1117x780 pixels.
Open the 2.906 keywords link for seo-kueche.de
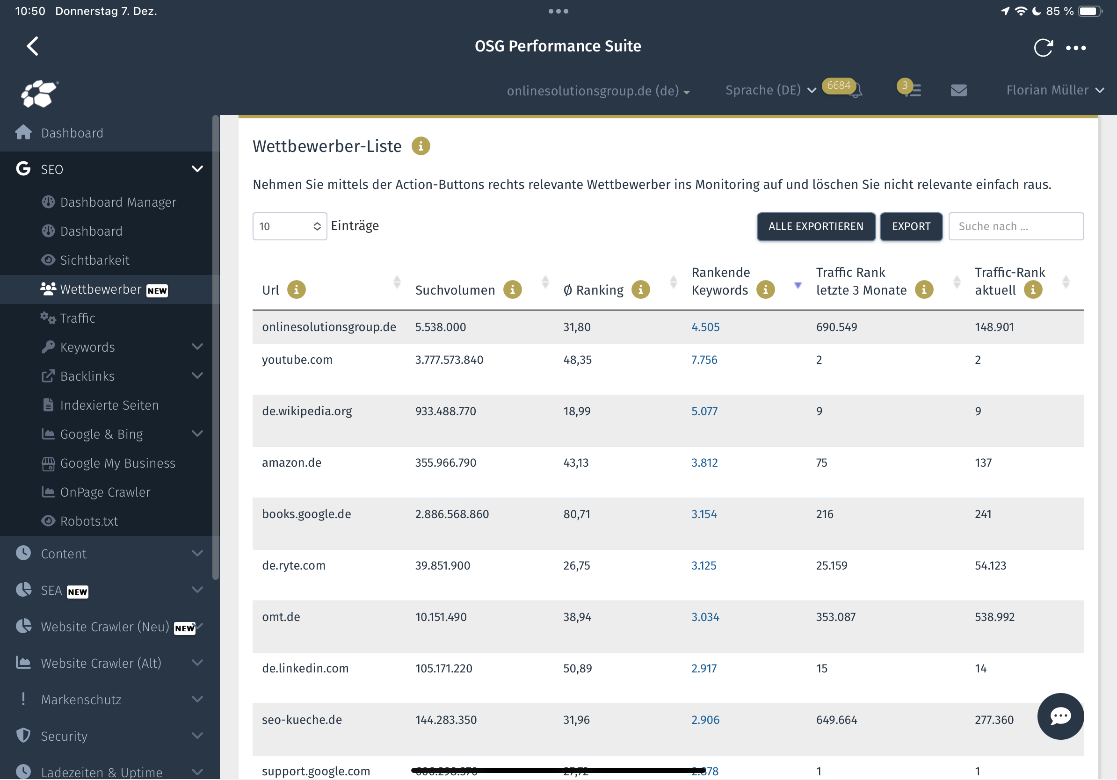(705, 720)
